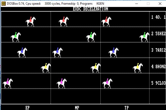Screen dimensions: 166x110
Task: Click row label '5 9CLO3'
Action: coord(158,83)
